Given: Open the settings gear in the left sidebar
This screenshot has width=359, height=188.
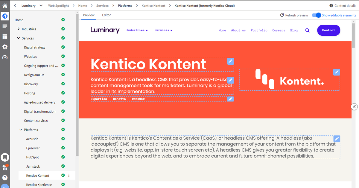Looking at the screenshot, I should point(5,47).
